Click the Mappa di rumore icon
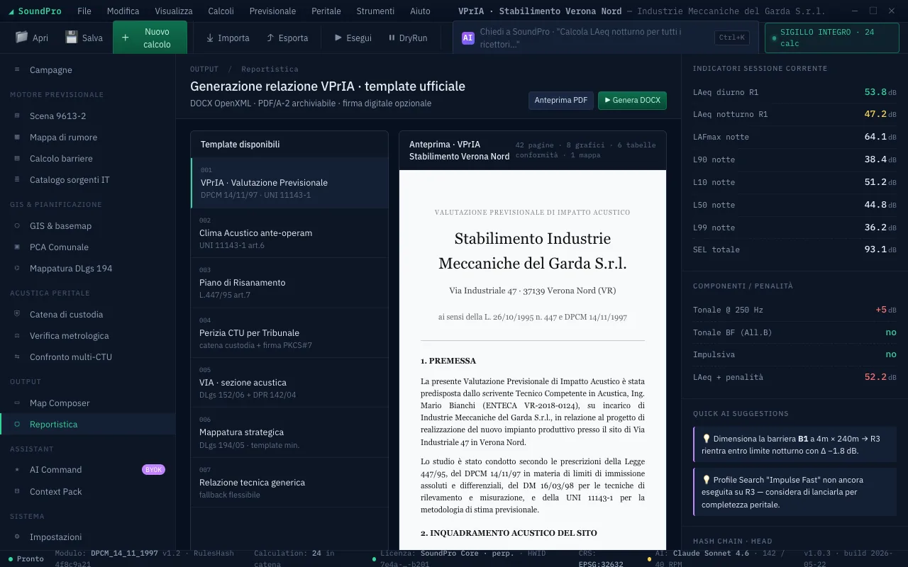 pyautogui.click(x=17, y=137)
